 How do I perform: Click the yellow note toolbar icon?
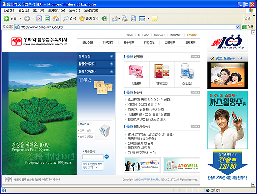[154, 18]
